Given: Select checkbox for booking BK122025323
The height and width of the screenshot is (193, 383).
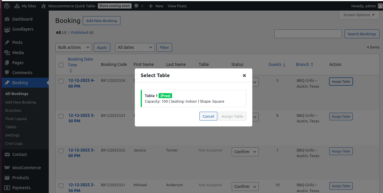Looking at the screenshot, I should (61, 116).
